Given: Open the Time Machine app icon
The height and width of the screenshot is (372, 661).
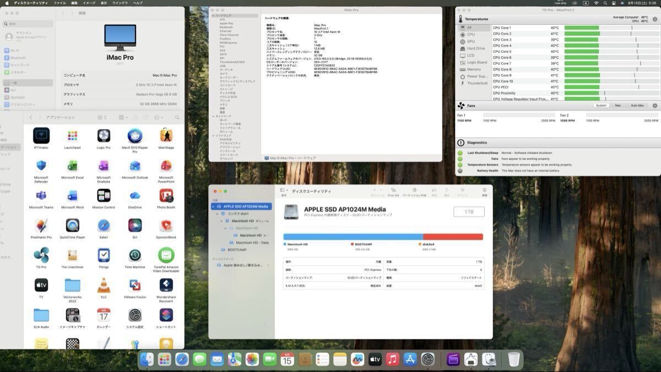Looking at the screenshot, I should (135, 255).
